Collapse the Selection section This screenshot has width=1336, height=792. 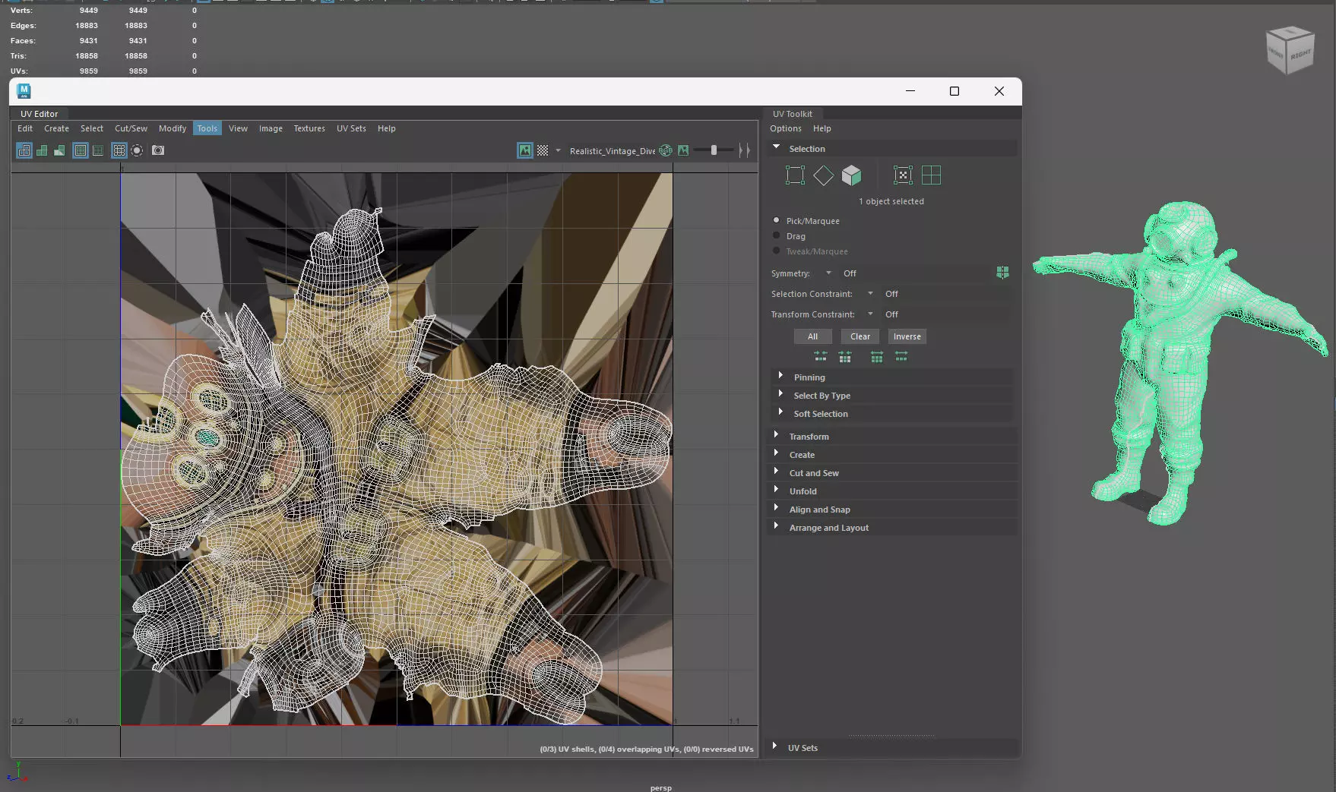(x=776, y=147)
